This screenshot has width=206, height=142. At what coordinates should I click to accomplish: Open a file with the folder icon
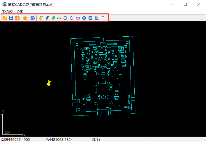point(5,18)
